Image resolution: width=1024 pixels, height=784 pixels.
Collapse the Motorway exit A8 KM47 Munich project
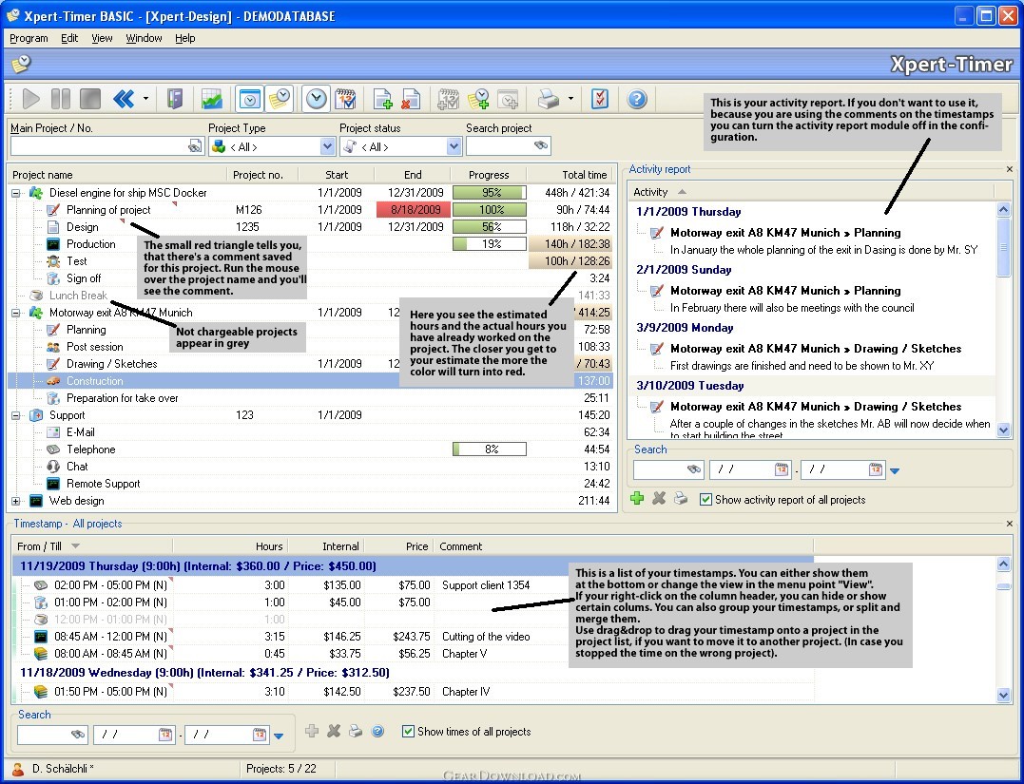pos(16,313)
